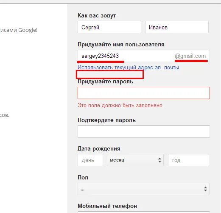Screen dimensions: 221x213
Task: Focus the Подтвердите пароль field
Action: tap(144, 131)
